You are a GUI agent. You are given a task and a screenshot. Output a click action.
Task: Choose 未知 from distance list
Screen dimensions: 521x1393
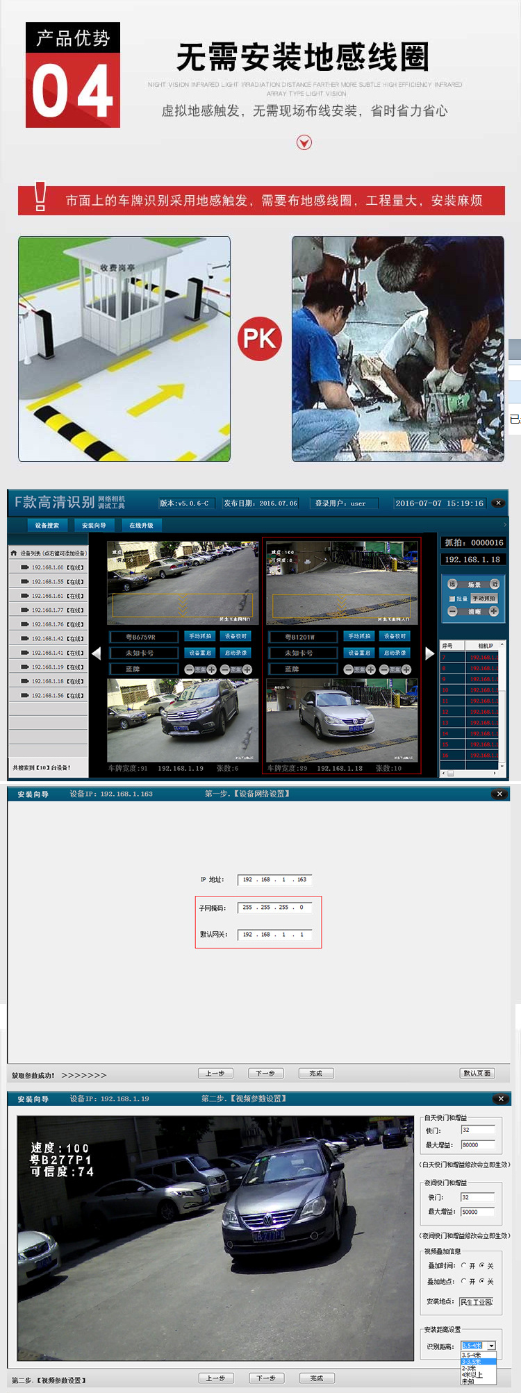(x=479, y=1381)
